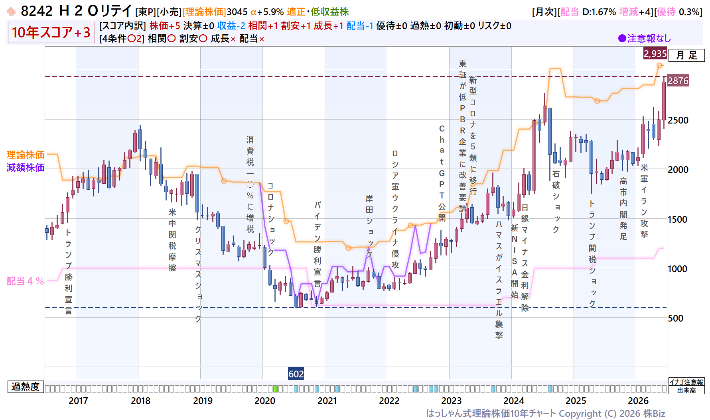
Task: Click the イナゴ注意報 label
Action: pos(686,382)
